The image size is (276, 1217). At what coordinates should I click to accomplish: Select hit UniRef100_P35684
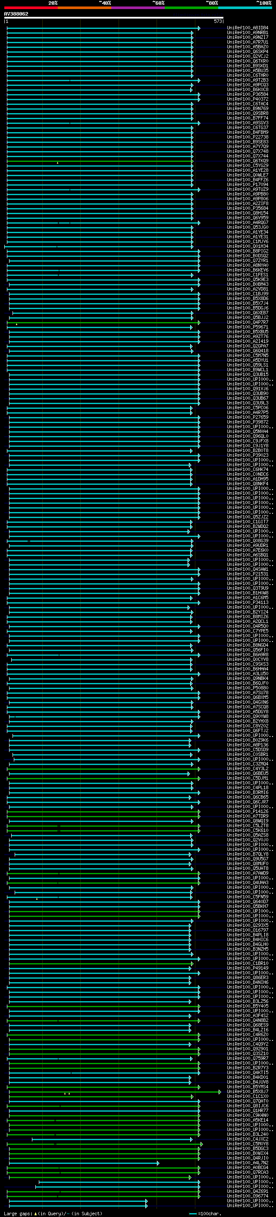(248, 209)
